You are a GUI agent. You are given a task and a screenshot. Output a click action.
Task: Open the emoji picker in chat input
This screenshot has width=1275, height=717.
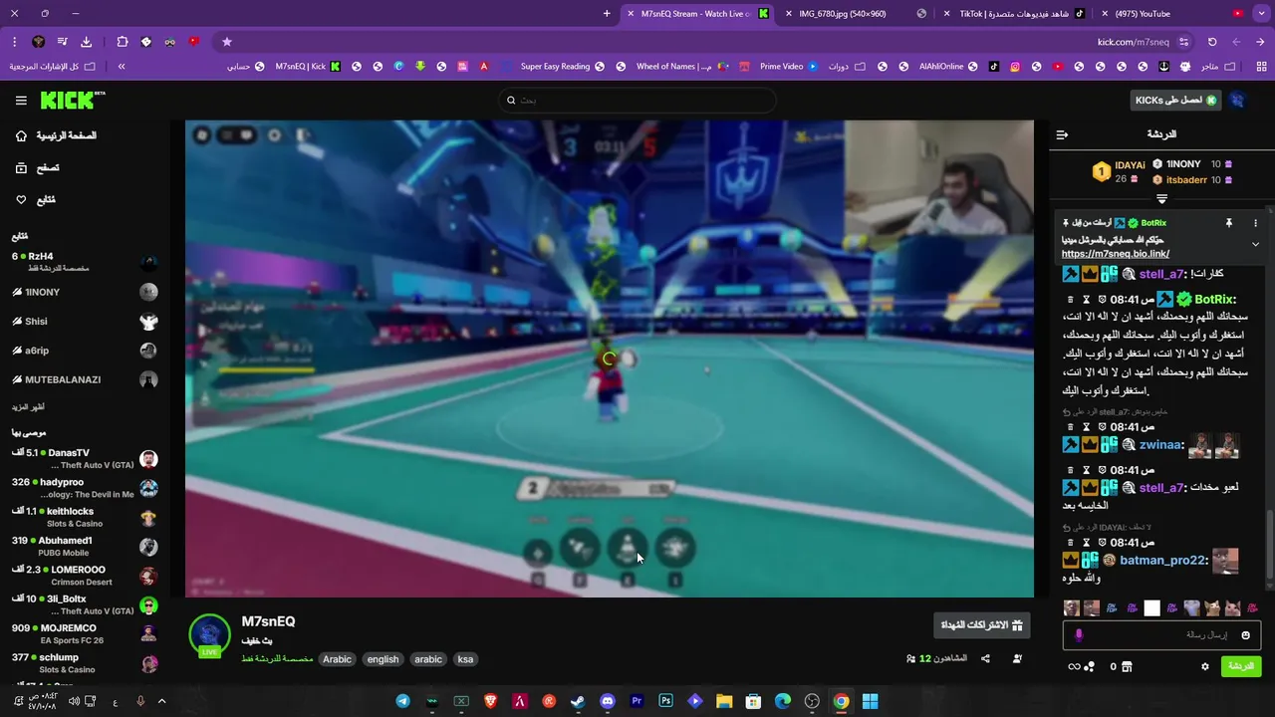click(x=1245, y=635)
